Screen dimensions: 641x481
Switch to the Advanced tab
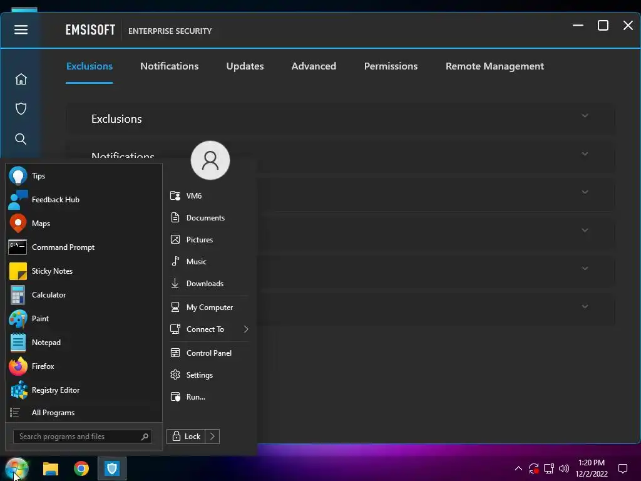pyautogui.click(x=314, y=66)
